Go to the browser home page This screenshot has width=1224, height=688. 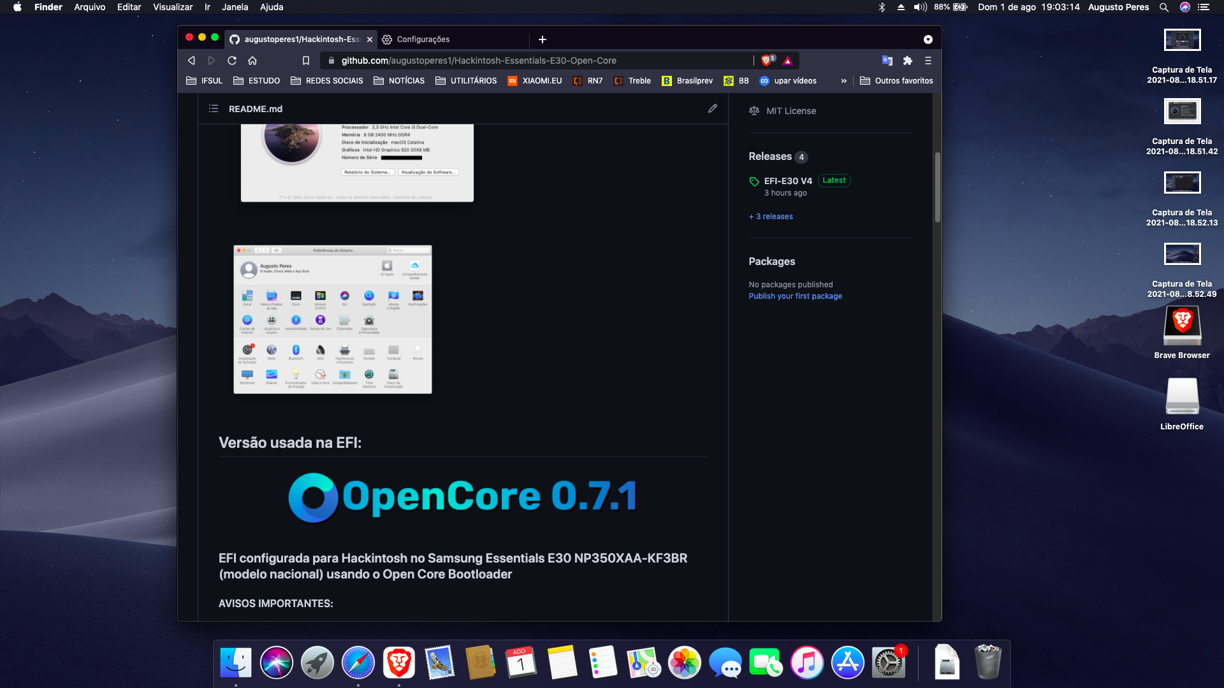click(252, 61)
